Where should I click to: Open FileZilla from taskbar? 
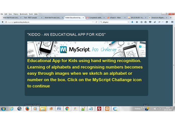click(x=99, y=109)
